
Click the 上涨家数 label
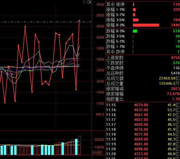(115, 58)
